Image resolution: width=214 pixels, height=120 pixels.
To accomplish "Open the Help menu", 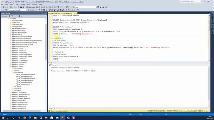I will 41,4.
